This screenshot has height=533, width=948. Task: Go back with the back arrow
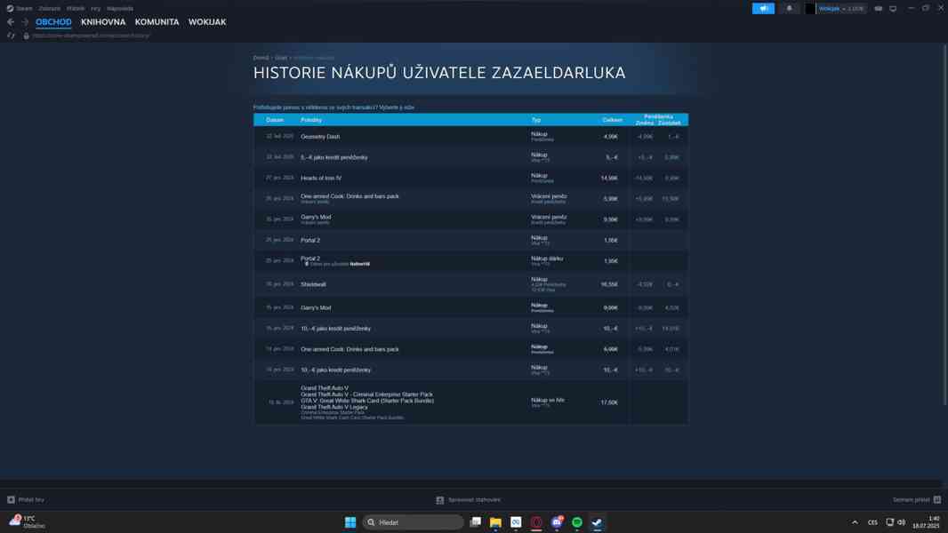11,21
